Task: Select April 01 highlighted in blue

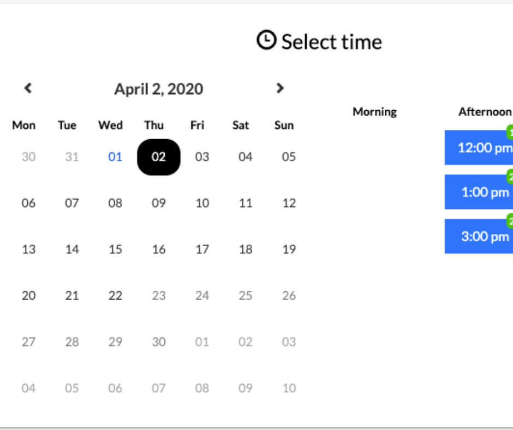Action: [115, 157]
